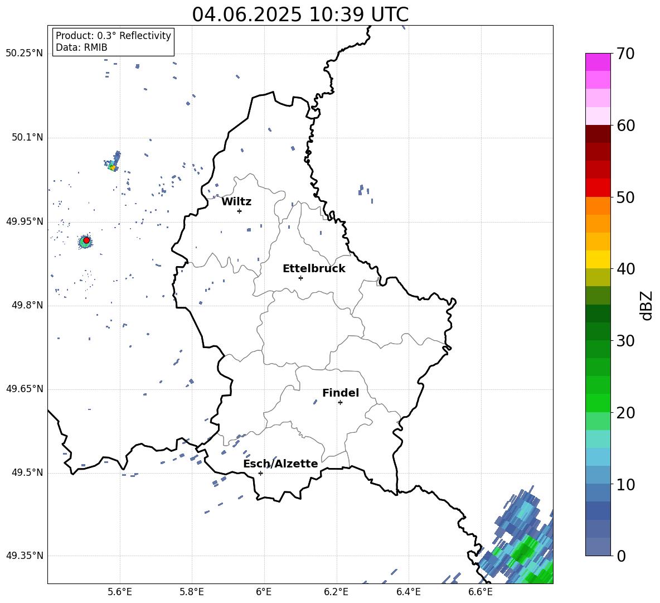
Task: Click the Esch/Alzette city label
Action: [280, 464]
